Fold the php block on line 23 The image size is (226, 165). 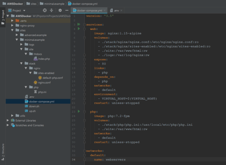click(84, 112)
